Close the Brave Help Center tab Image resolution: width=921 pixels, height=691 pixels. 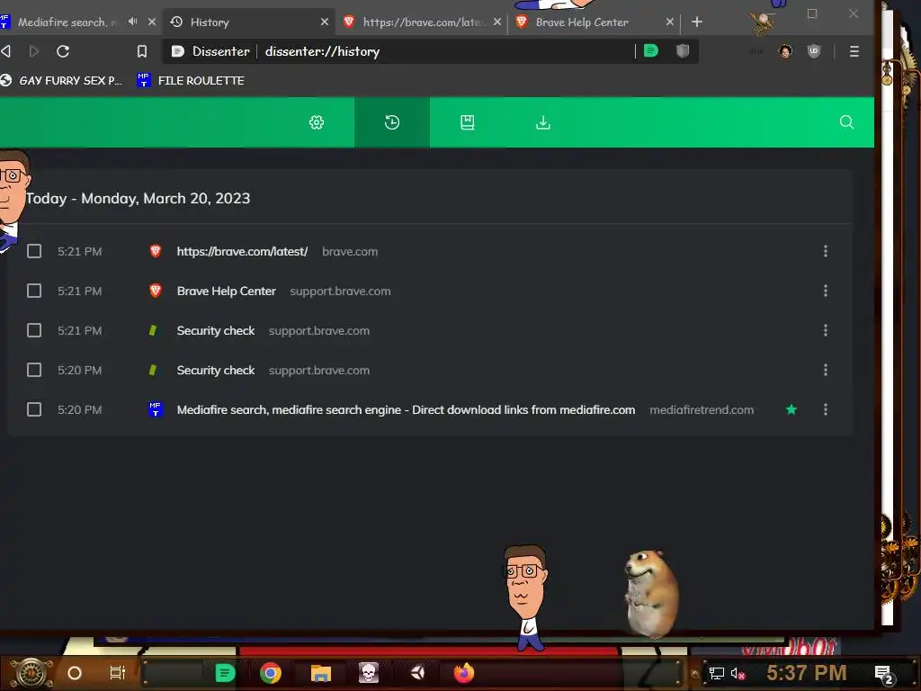[669, 22]
